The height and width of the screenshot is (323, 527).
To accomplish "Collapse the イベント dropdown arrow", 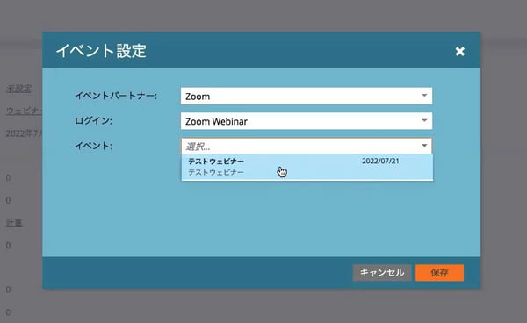I will (x=424, y=146).
